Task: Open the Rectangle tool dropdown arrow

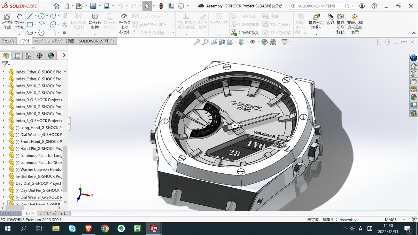Action: 35,24
